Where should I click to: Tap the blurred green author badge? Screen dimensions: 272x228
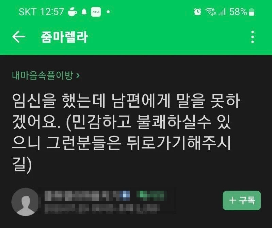[151, 195]
